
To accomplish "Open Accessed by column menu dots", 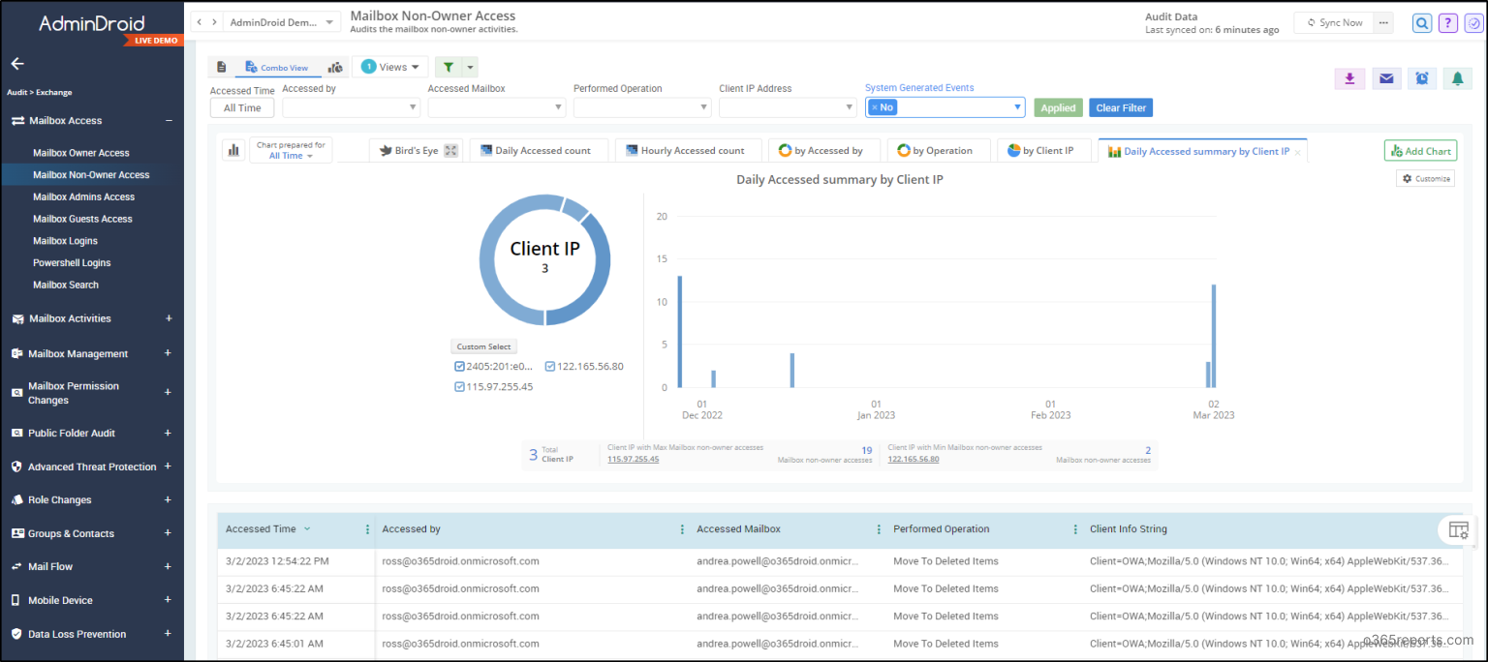I will click(x=682, y=529).
